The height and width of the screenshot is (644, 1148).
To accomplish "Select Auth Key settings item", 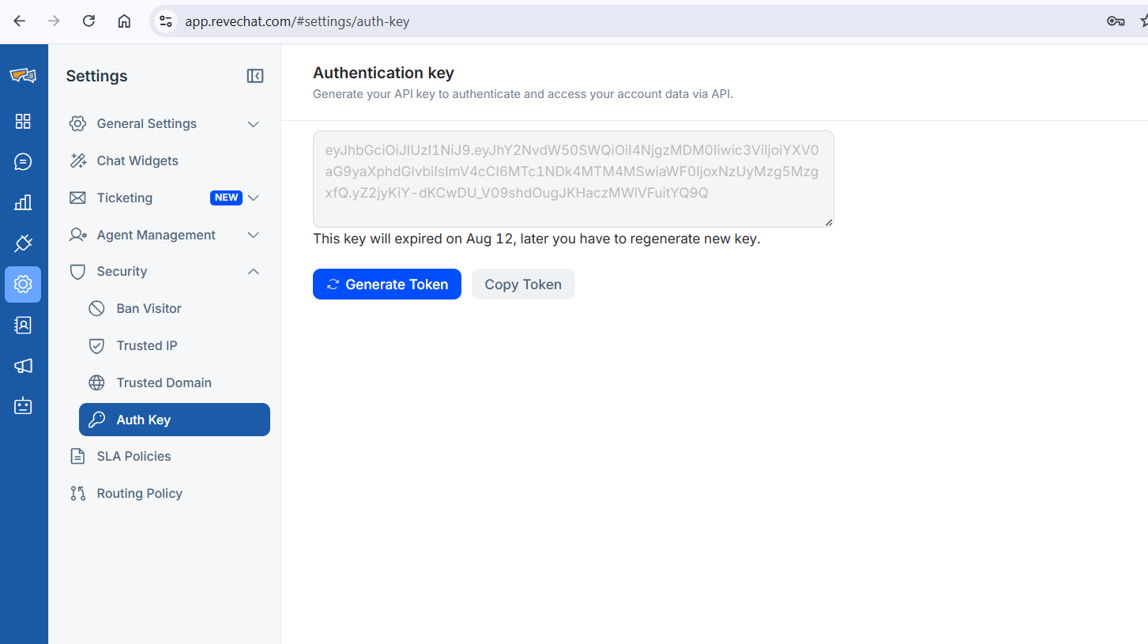I will 175,420.
